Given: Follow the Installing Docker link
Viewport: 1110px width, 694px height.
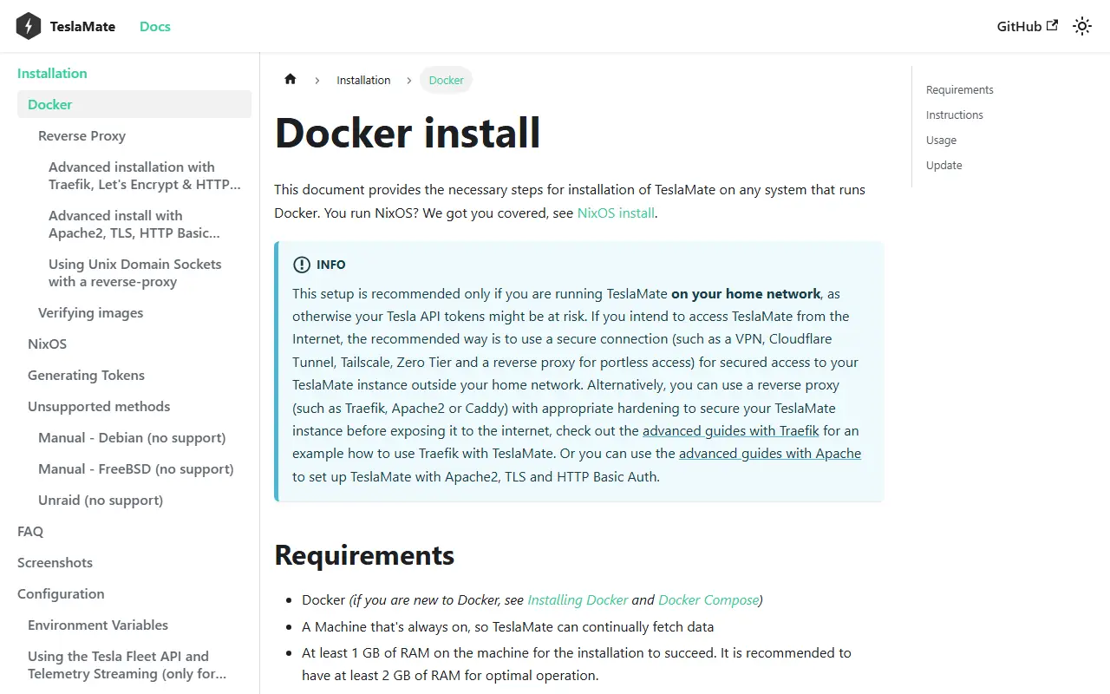Looking at the screenshot, I should (x=578, y=599).
